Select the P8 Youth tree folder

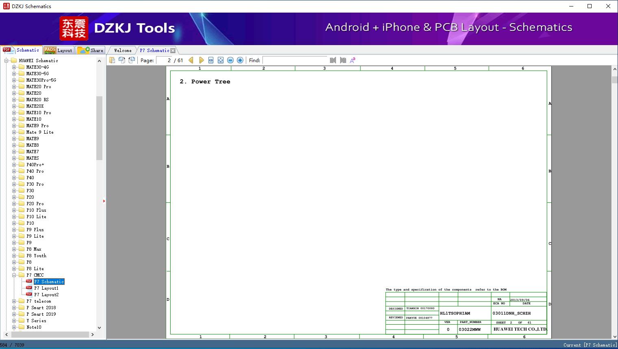click(36, 256)
